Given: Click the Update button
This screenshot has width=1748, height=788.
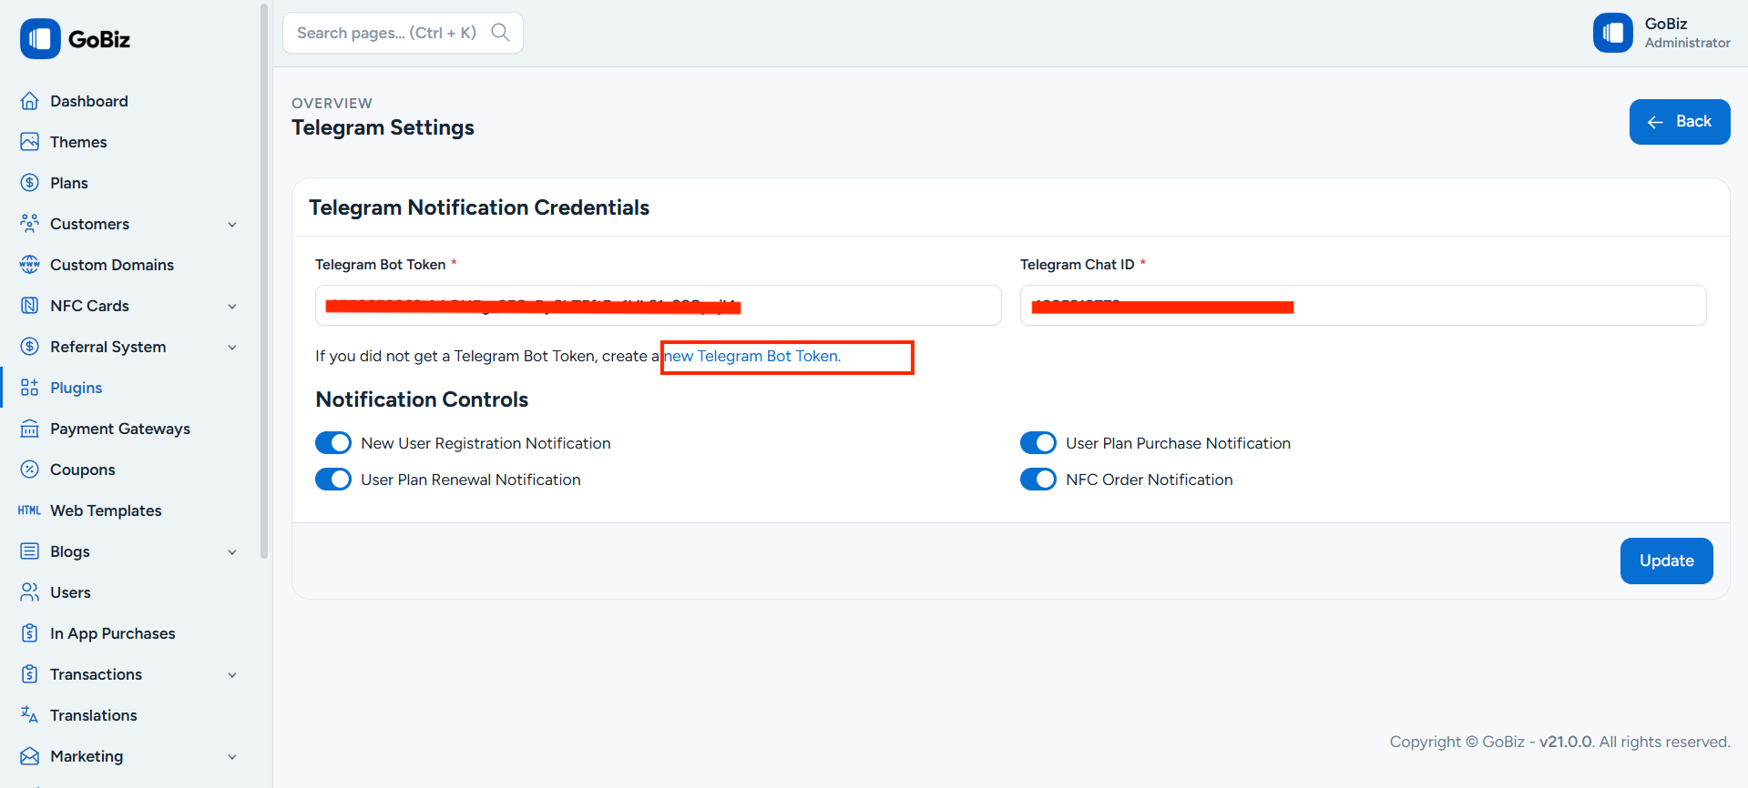Looking at the screenshot, I should [x=1666, y=561].
